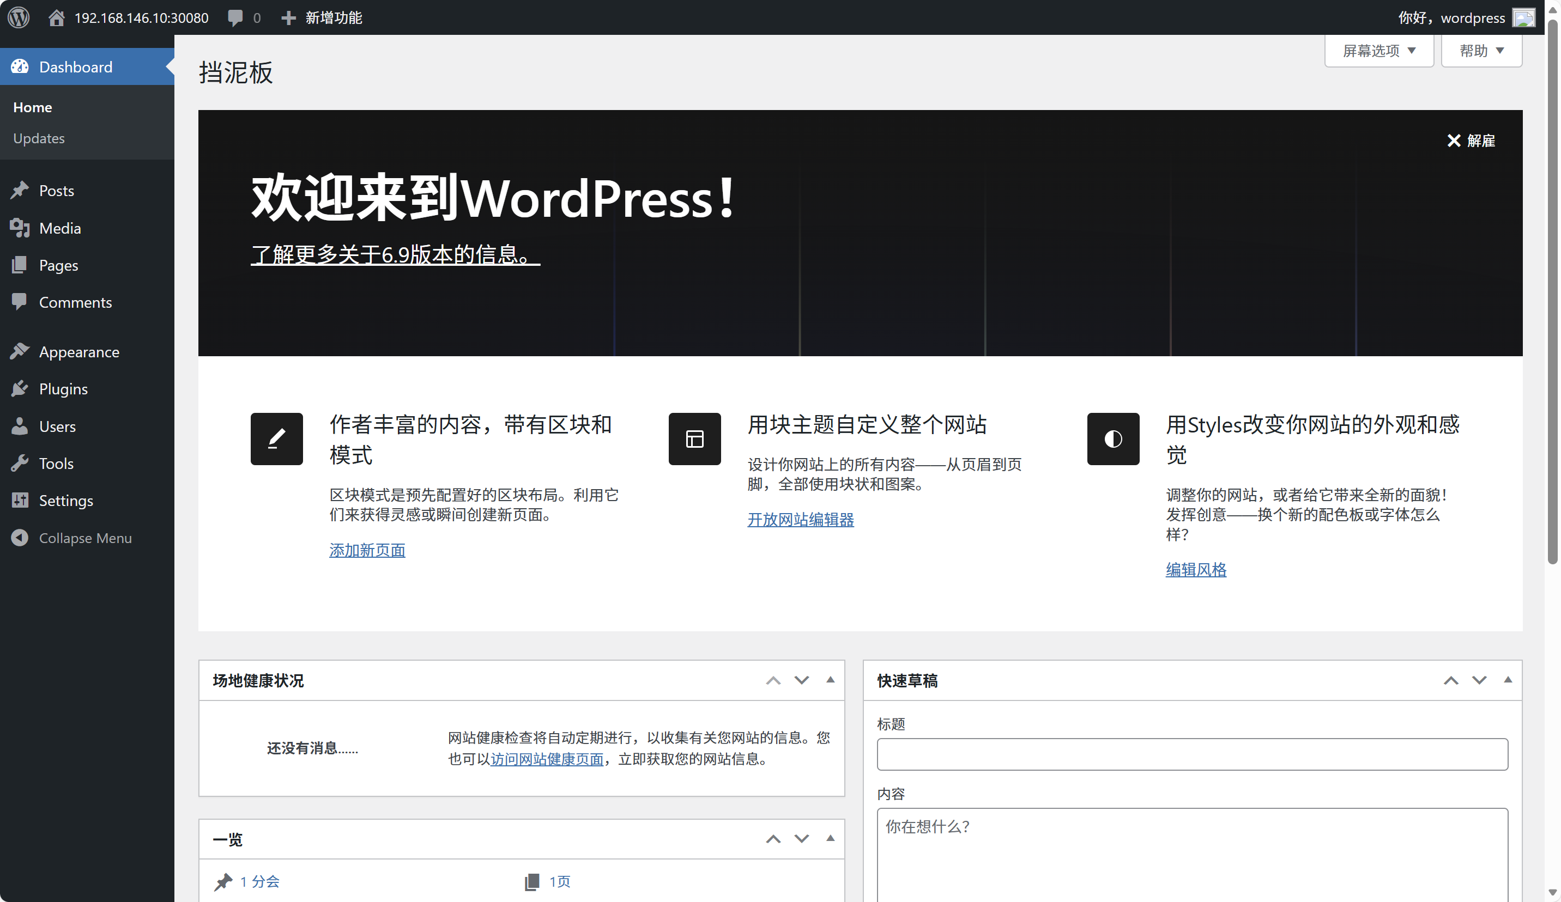Toggle the 场地健康状况 panel collapse triangle

pyautogui.click(x=830, y=680)
